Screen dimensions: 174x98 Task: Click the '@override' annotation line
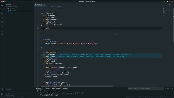coord(46,39)
